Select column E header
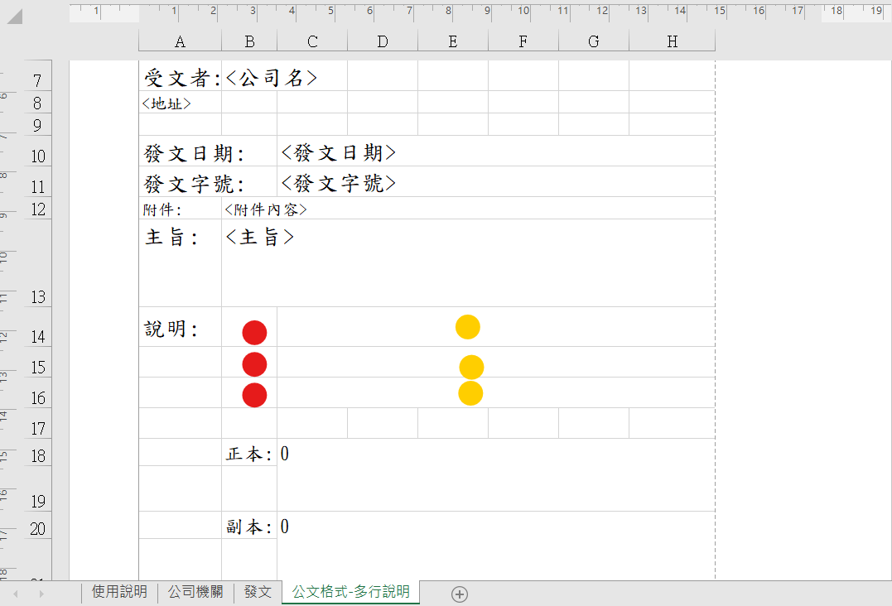Screen dimensions: 892x606 (453, 41)
